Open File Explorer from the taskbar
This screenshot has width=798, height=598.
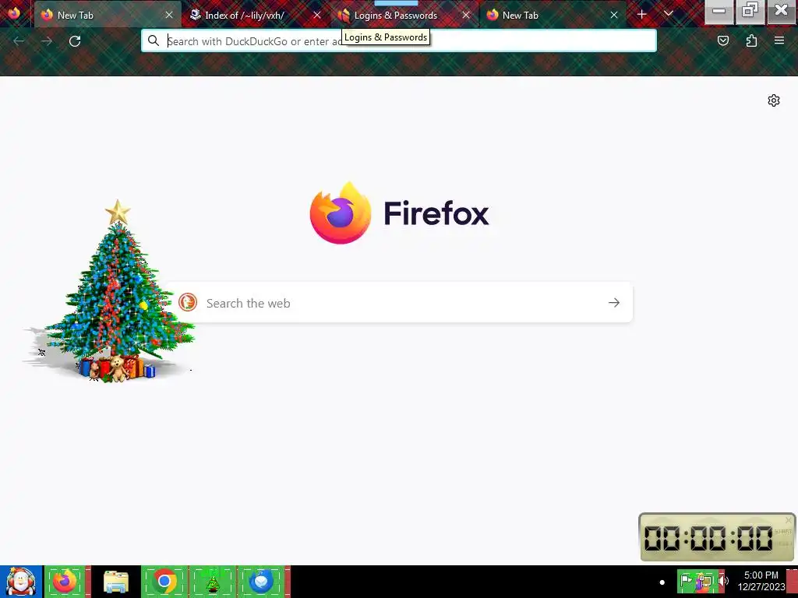click(x=116, y=581)
